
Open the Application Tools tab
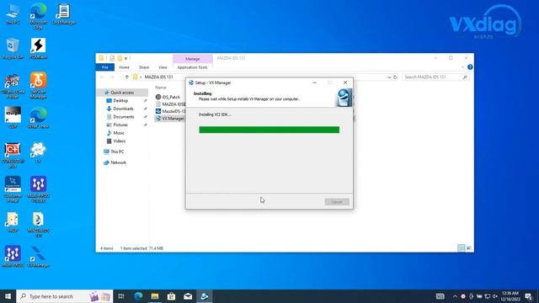193,67
